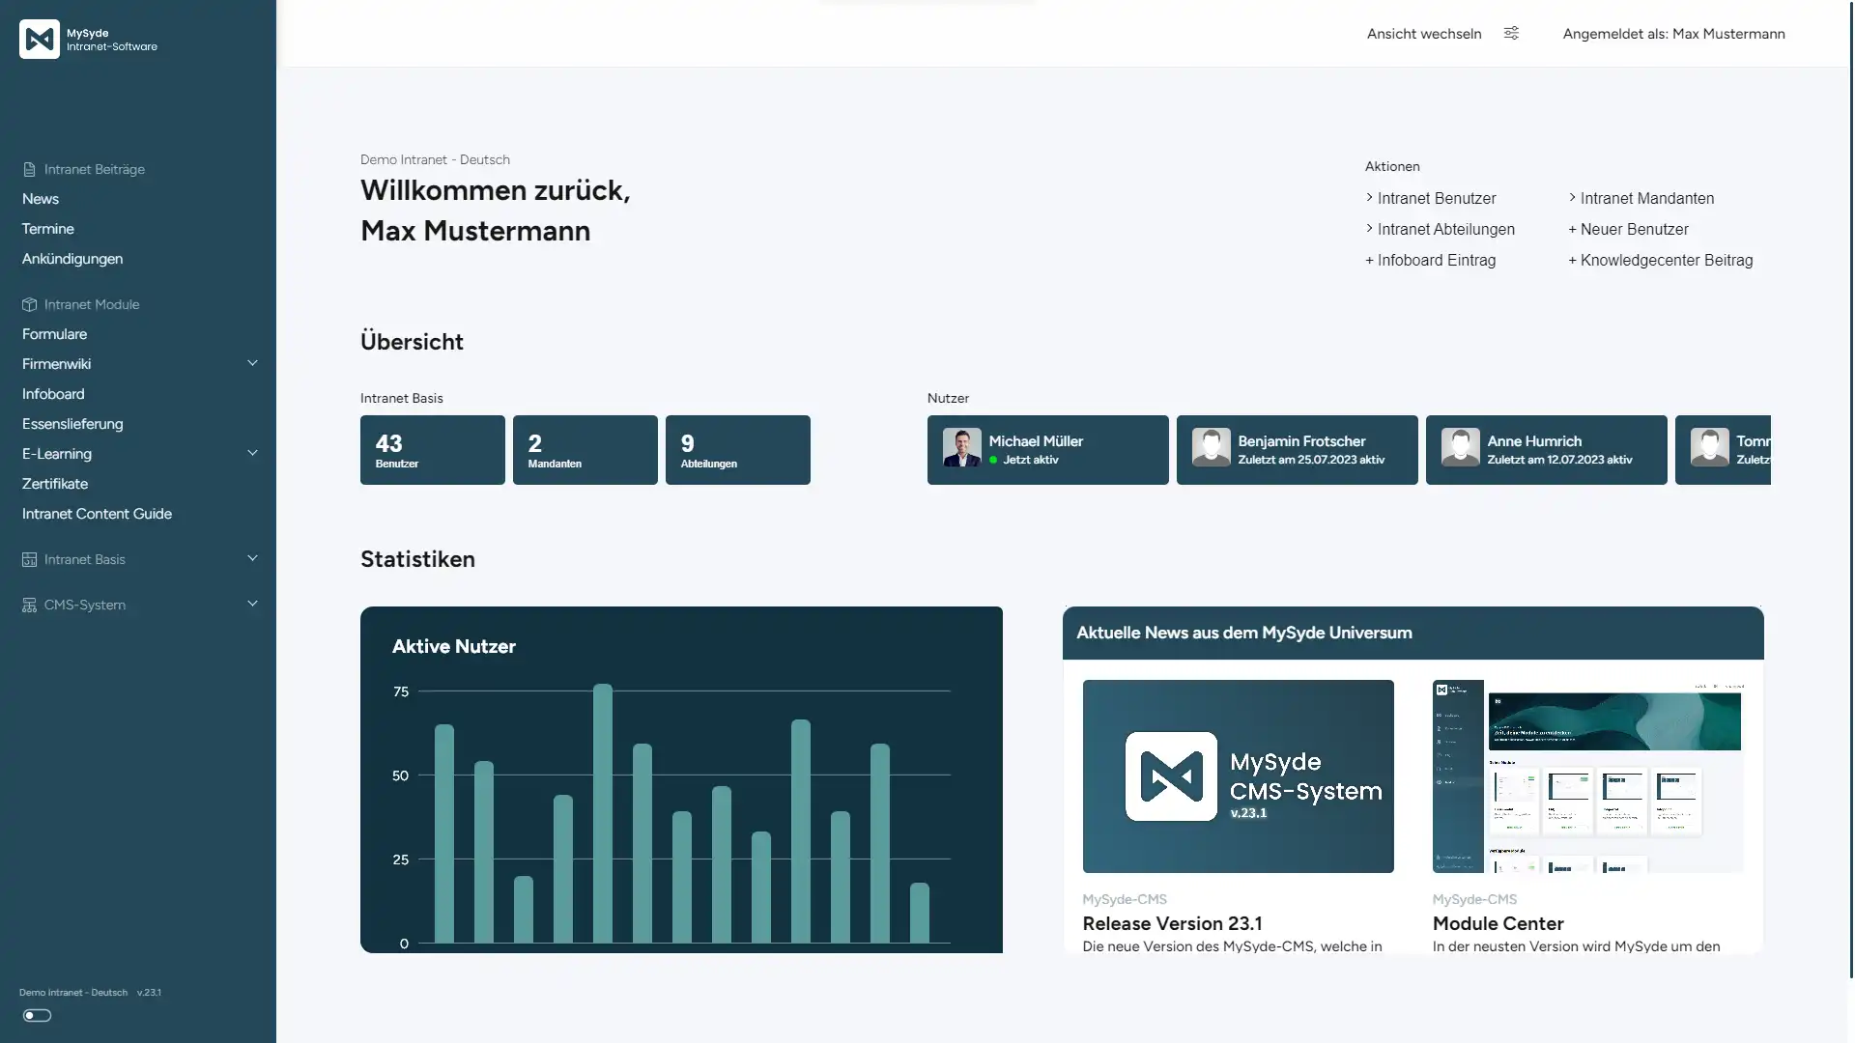Click the CMS-System sidebar icon
Screen dimensions: 1855x1043
(x=29, y=605)
